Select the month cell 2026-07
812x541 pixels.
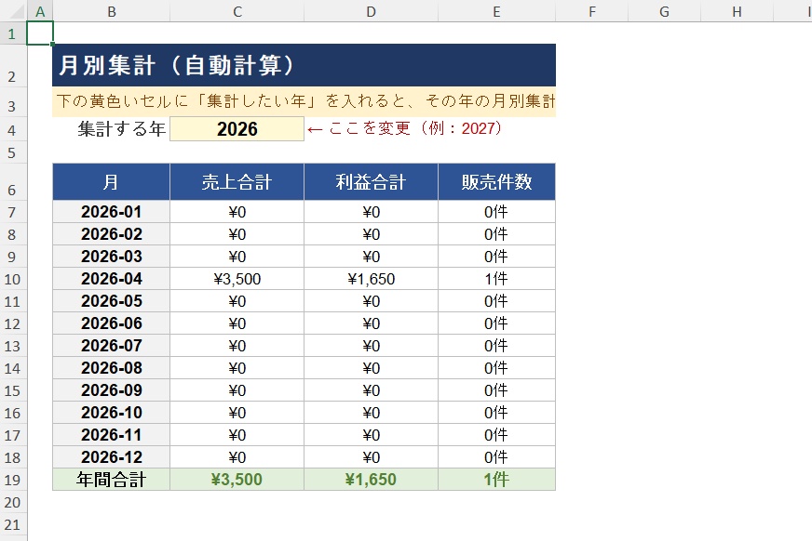pos(112,345)
